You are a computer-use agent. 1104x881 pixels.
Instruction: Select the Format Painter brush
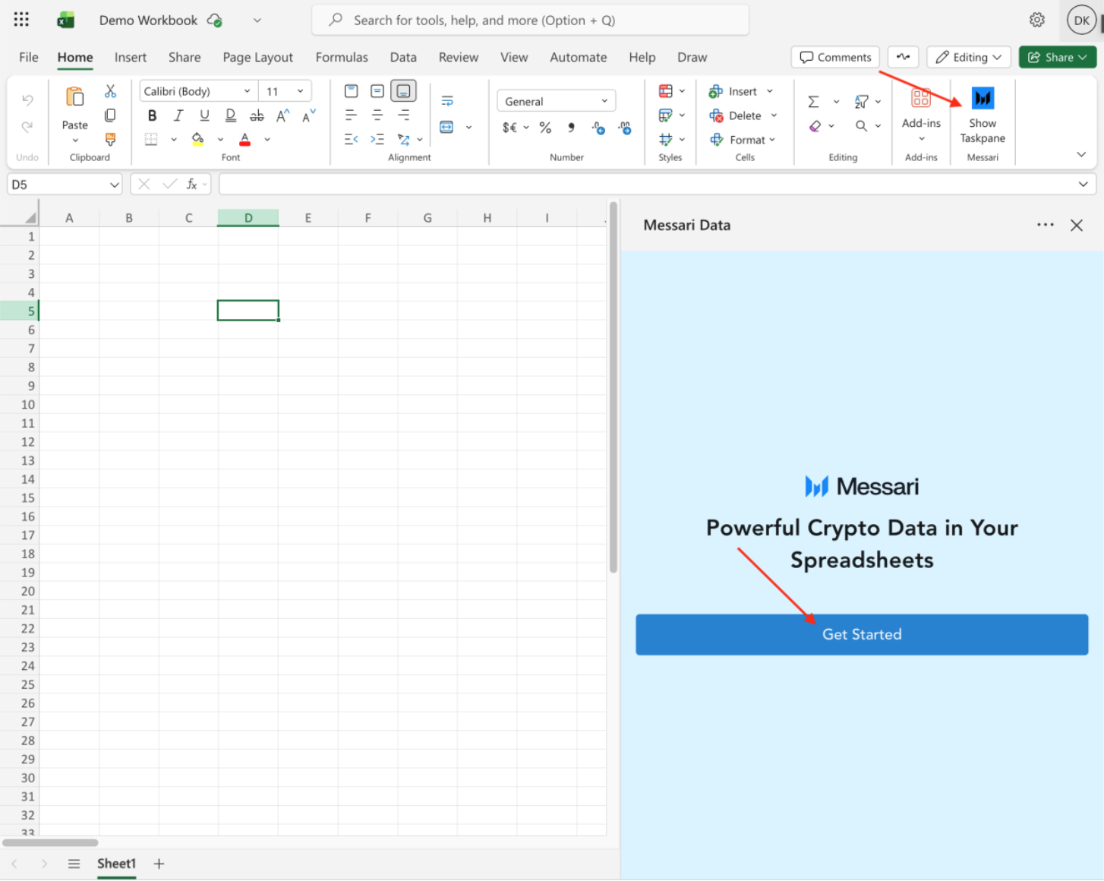click(x=110, y=139)
